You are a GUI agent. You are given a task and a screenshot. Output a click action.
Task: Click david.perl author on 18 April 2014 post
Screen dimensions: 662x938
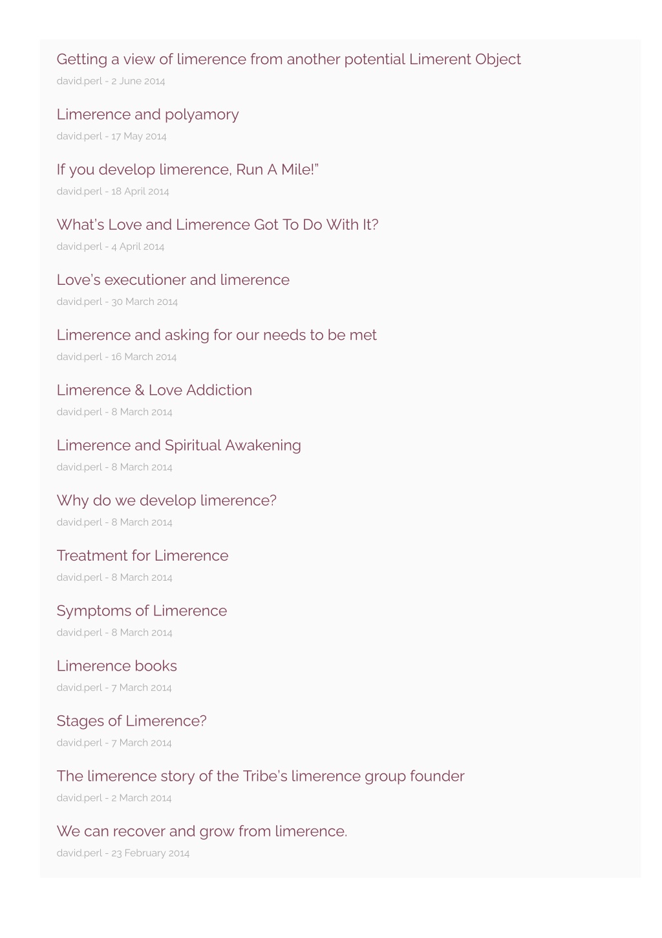[79, 191]
